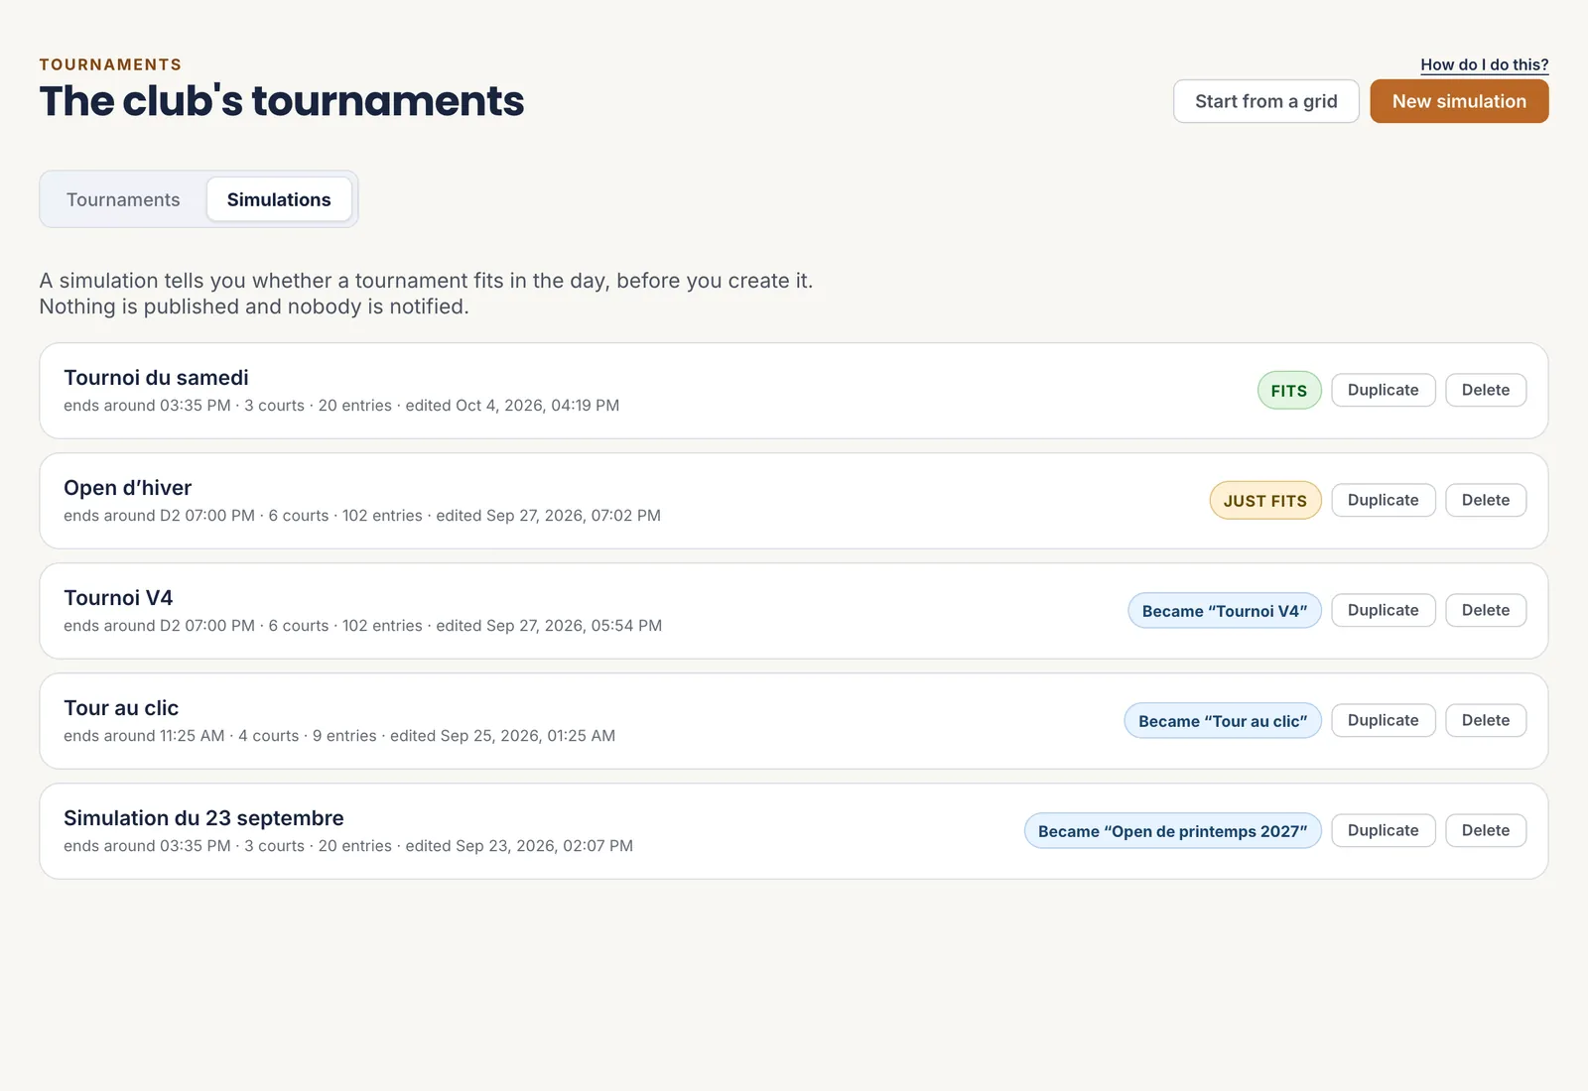Image resolution: width=1588 pixels, height=1091 pixels.
Task: Switch to the Tournaments tab
Action: pyautogui.click(x=123, y=199)
